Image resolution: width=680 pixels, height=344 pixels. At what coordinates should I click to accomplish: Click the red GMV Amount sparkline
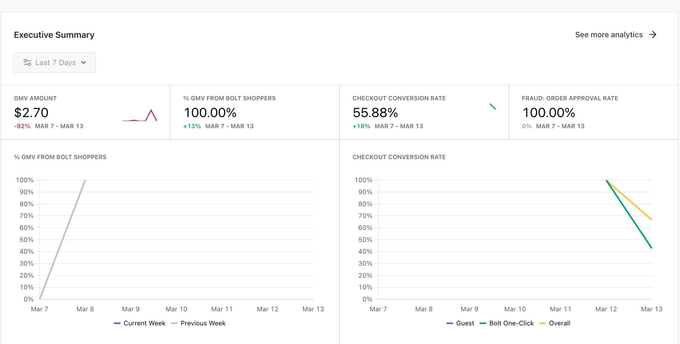(x=139, y=115)
